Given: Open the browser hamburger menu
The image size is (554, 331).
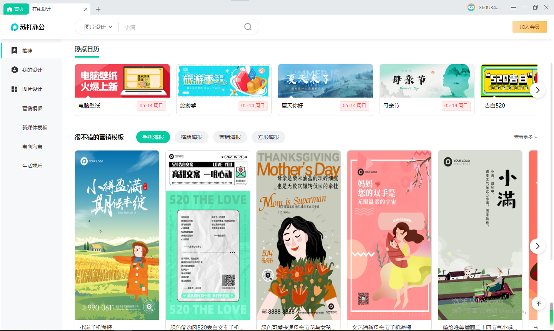Looking at the screenshot, I should [x=514, y=7].
